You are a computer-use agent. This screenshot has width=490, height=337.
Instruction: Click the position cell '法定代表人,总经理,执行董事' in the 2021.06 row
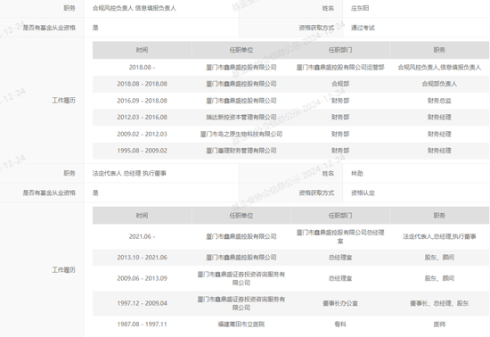point(439,236)
